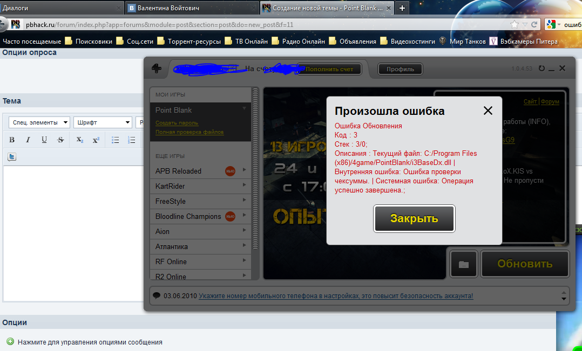This screenshot has width=582, height=351.
Task: Click the news ticker up-down arrows
Action: click(564, 296)
